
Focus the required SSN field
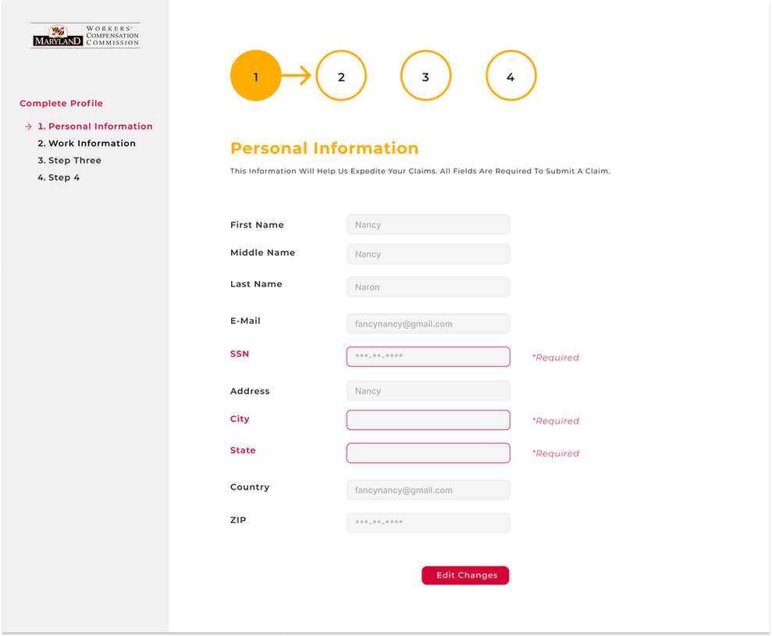[428, 357]
